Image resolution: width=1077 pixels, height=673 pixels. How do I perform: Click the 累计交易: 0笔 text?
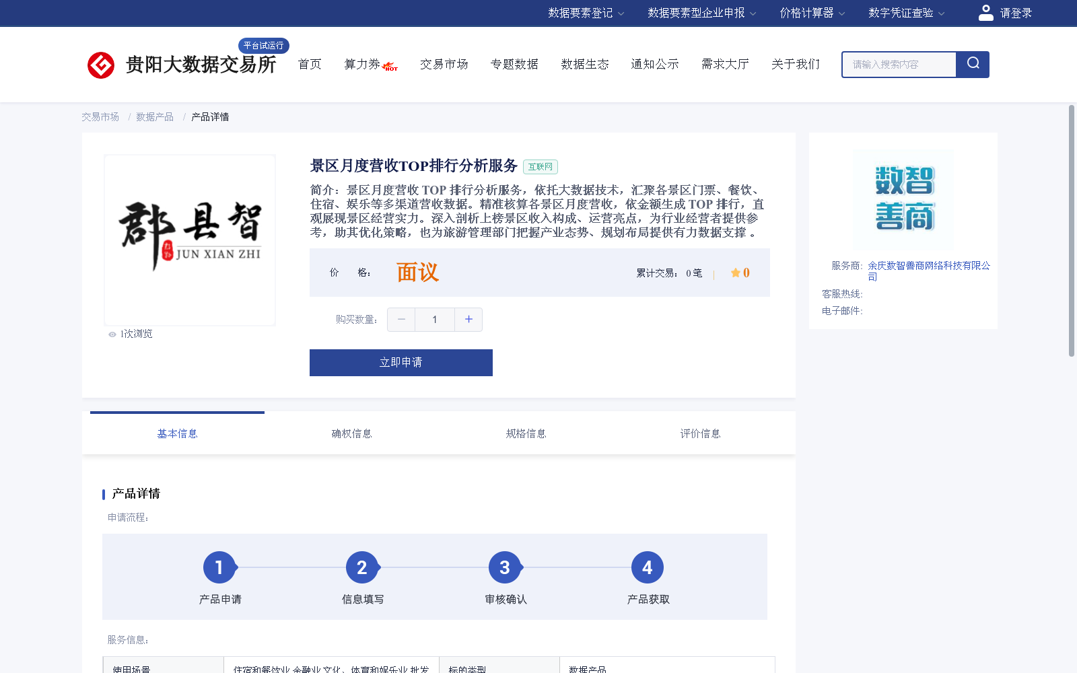(x=669, y=273)
